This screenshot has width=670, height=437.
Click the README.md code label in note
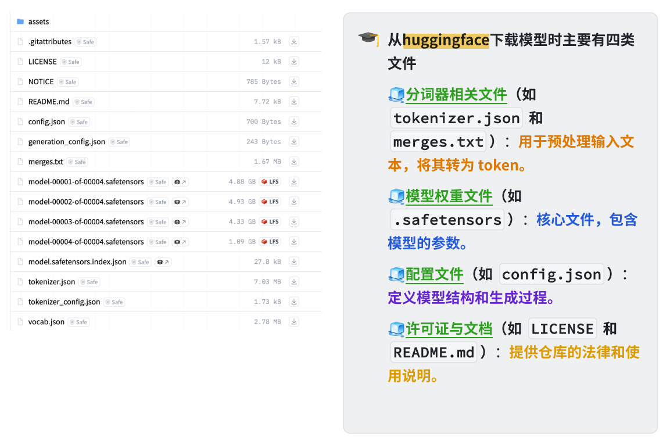click(x=433, y=352)
